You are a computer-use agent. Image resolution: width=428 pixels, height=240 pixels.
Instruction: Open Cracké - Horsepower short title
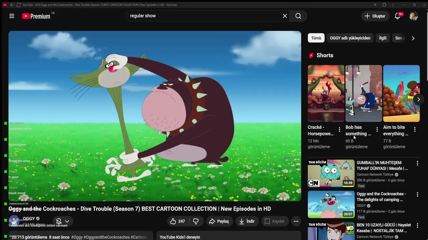tap(321, 130)
